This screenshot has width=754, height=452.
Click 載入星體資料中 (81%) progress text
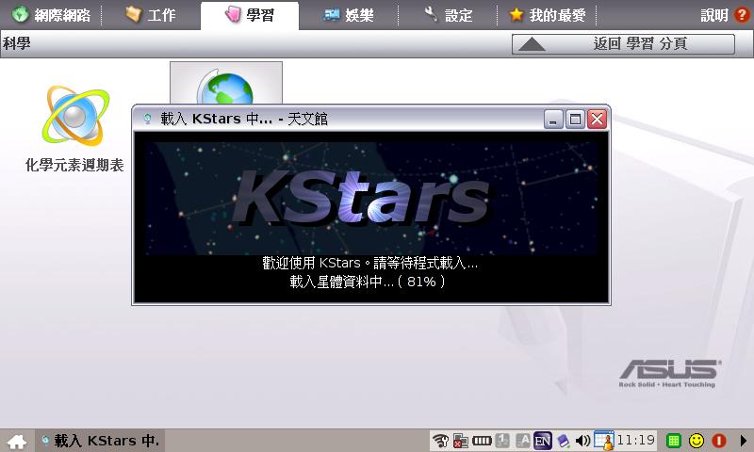[368, 282]
